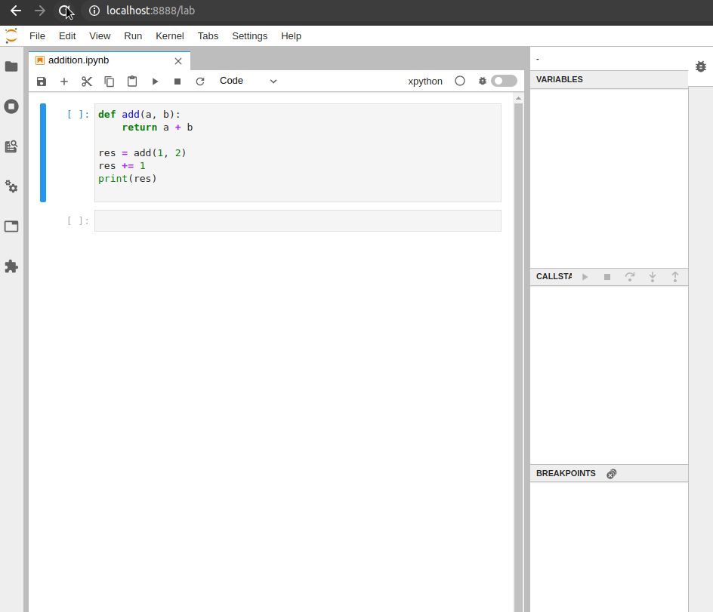This screenshot has height=612, width=713.
Task: Copy the selected cell
Action: click(110, 81)
